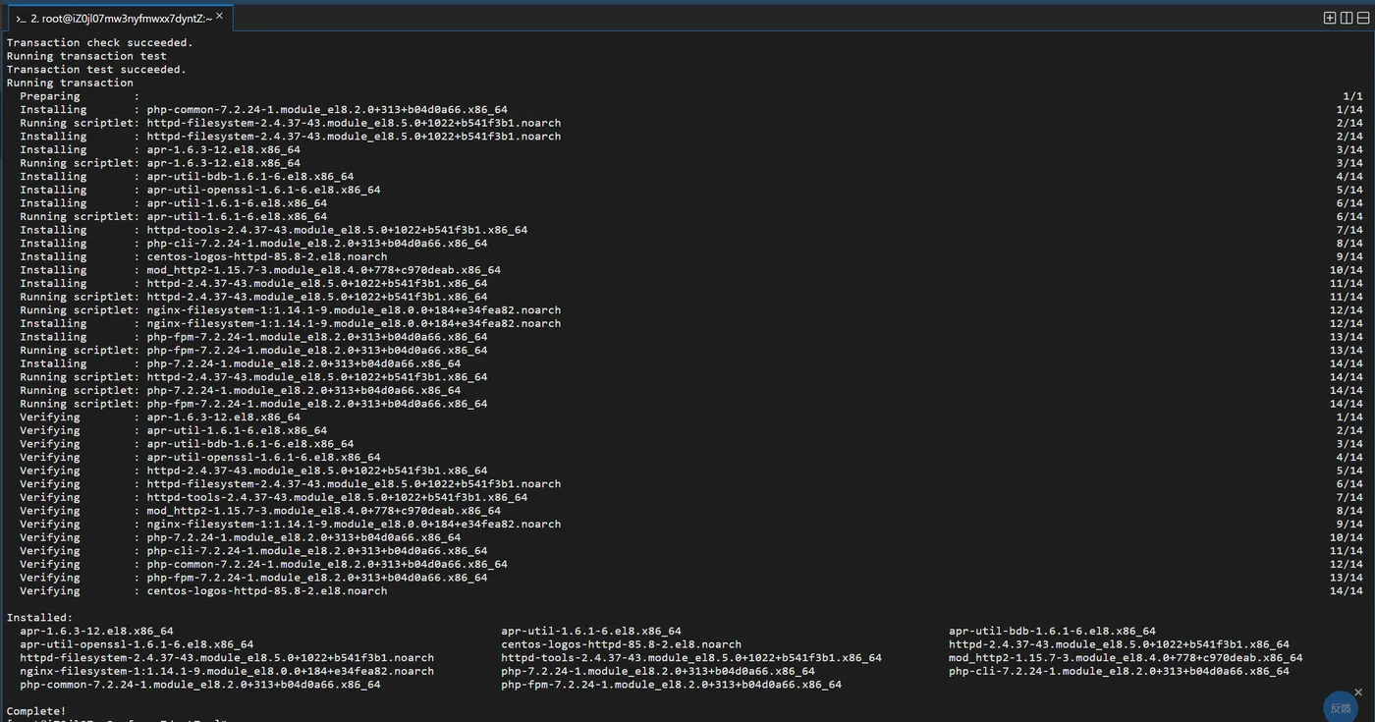Click Verifying line for httpd-tools-2.4.37-43

[x=273, y=497]
